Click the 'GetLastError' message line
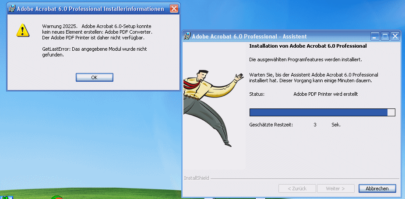 coord(94,52)
